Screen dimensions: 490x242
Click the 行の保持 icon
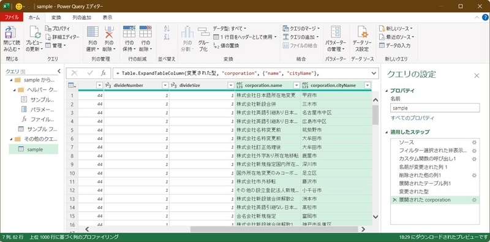(x=129, y=32)
